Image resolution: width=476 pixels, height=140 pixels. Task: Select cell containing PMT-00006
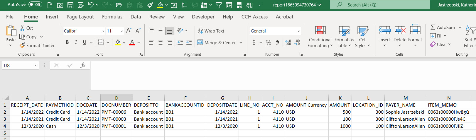pos(117,112)
